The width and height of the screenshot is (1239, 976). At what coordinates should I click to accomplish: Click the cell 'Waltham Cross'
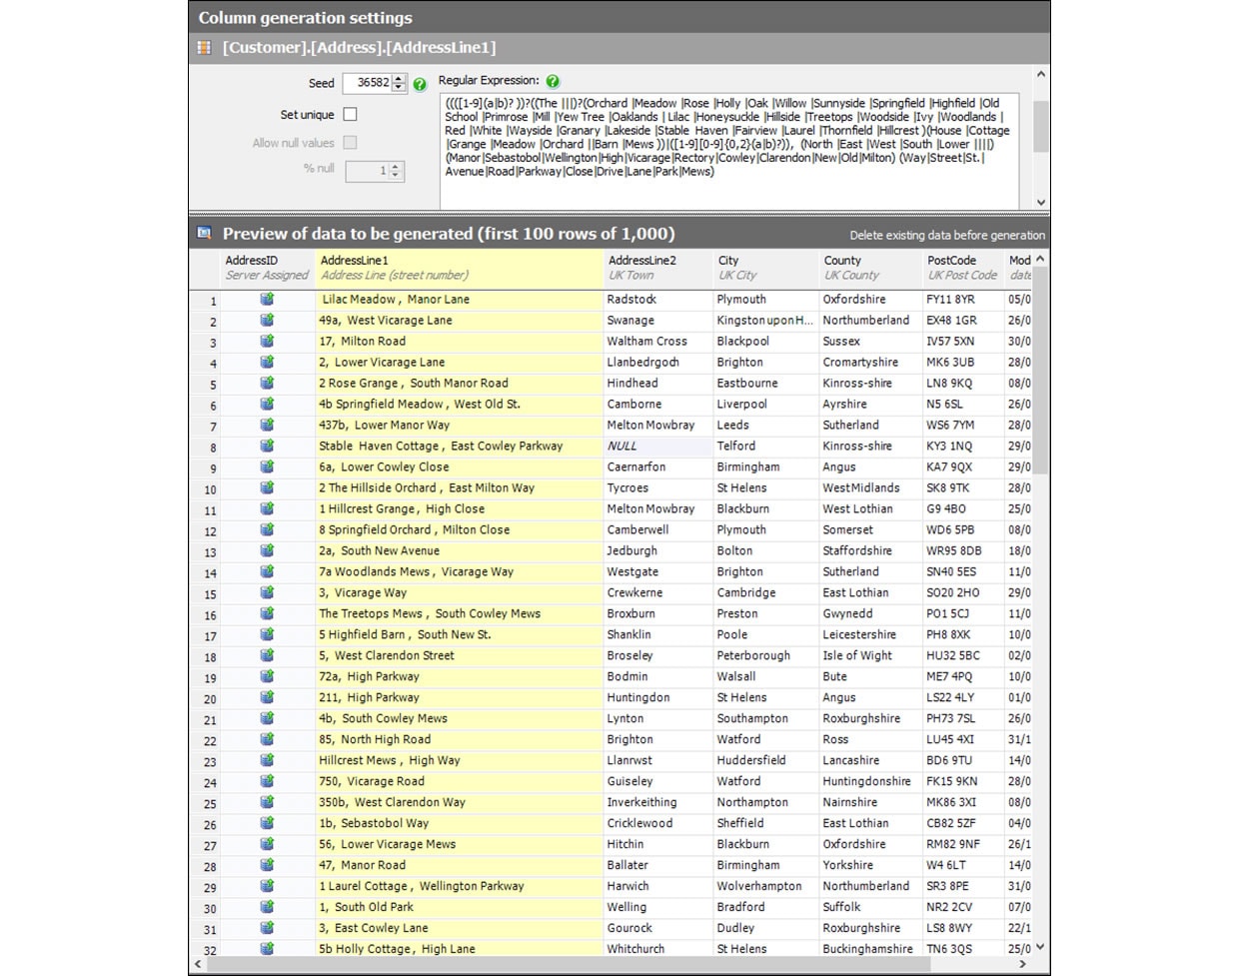(658, 341)
